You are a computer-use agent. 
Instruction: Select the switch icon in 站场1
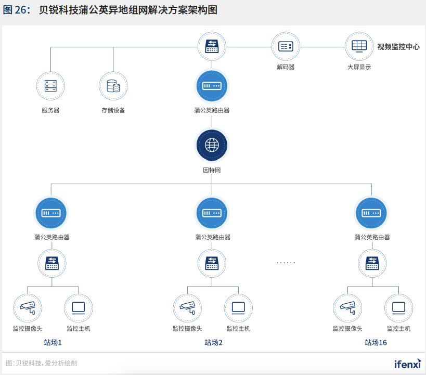[50, 263]
